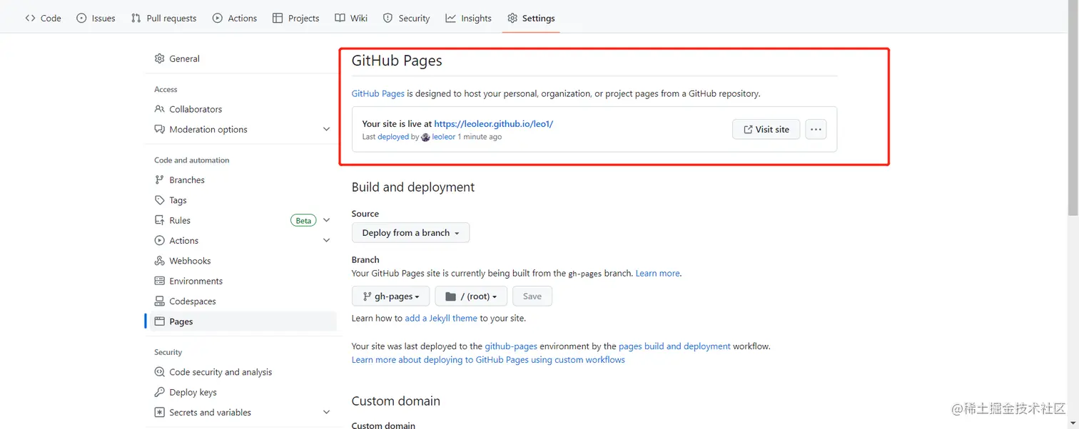This screenshot has height=429, width=1079.
Task: Open the github-pages environment link
Action: [x=511, y=346]
